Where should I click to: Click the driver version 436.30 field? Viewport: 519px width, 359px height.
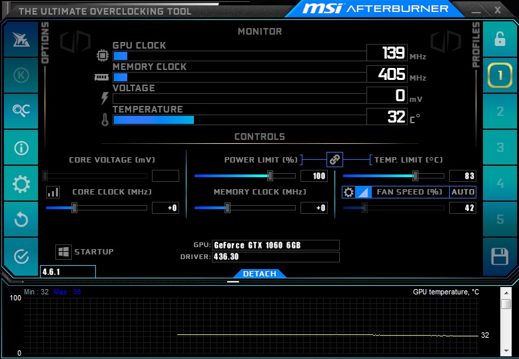pos(276,256)
